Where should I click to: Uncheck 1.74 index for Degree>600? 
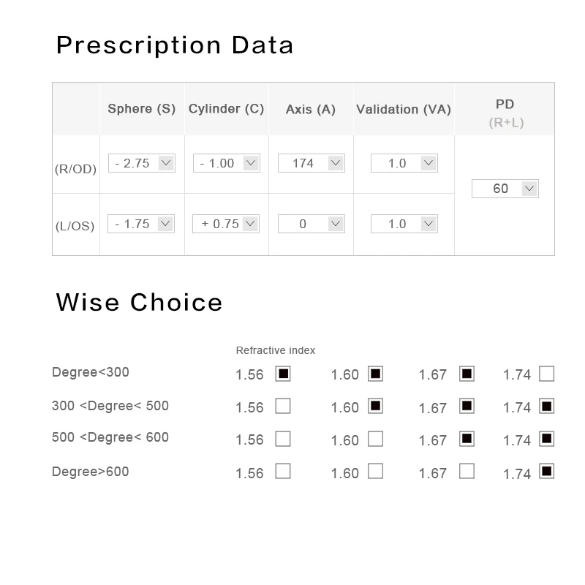546,471
